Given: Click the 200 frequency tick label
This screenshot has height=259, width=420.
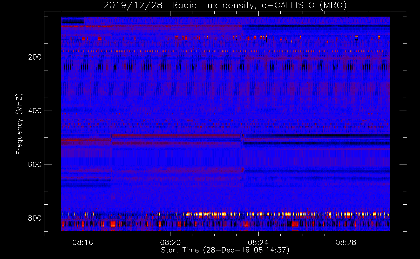Looking at the screenshot, I should [x=35, y=57].
